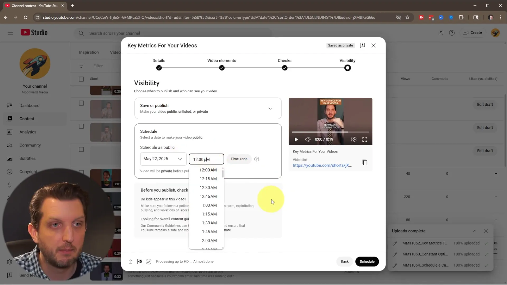507x285 pixels.
Task: Check the third draft row checkbox
Action: point(81,149)
